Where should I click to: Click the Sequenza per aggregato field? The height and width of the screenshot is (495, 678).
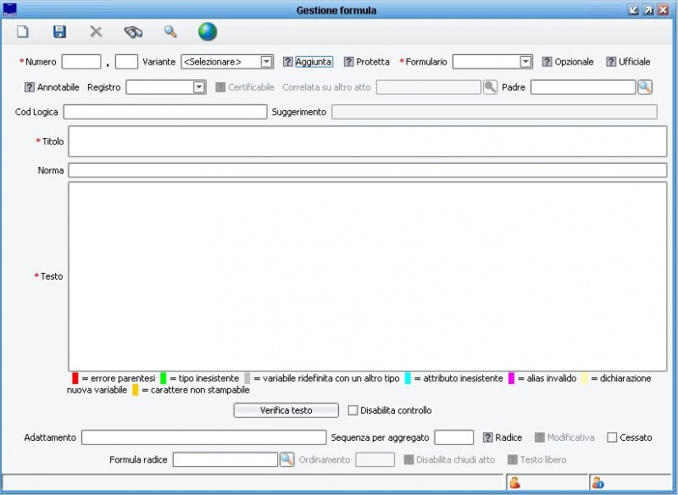[x=454, y=437]
